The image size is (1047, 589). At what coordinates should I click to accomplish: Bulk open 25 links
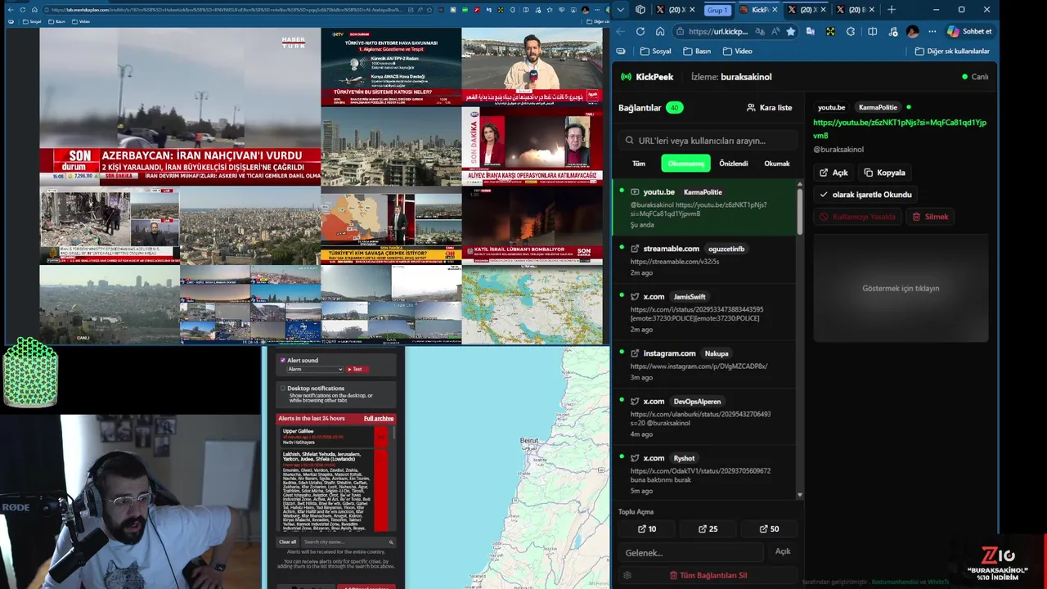tap(708, 528)
